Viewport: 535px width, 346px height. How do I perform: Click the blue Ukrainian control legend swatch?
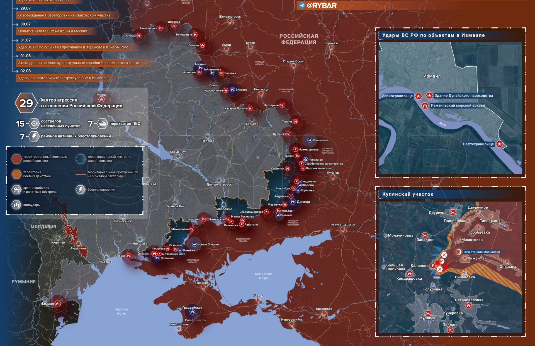tap(81, 159)
